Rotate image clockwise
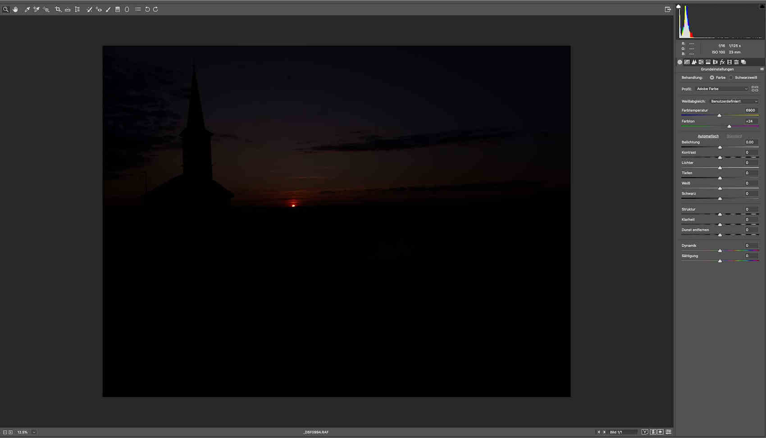766x438 pixels. (x=156, y=9)
